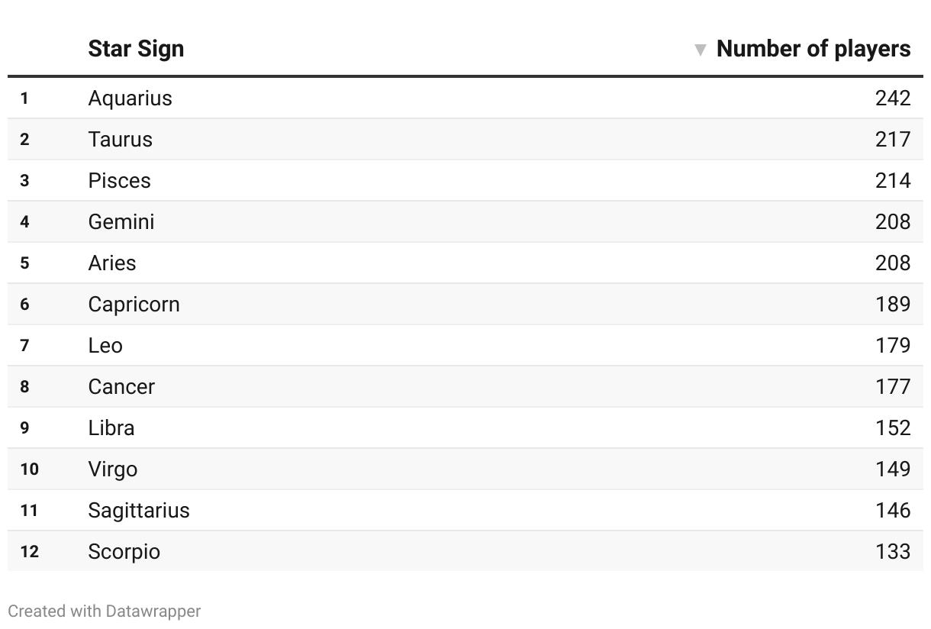Select the Pisces table entry

pyautogui.click(x=119, y=181)
